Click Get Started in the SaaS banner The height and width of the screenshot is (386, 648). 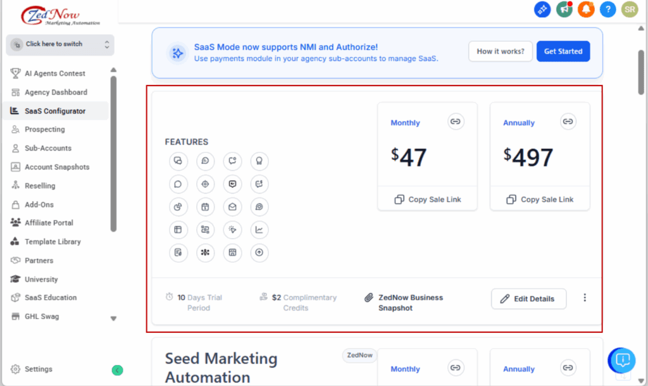pos(563,51)
